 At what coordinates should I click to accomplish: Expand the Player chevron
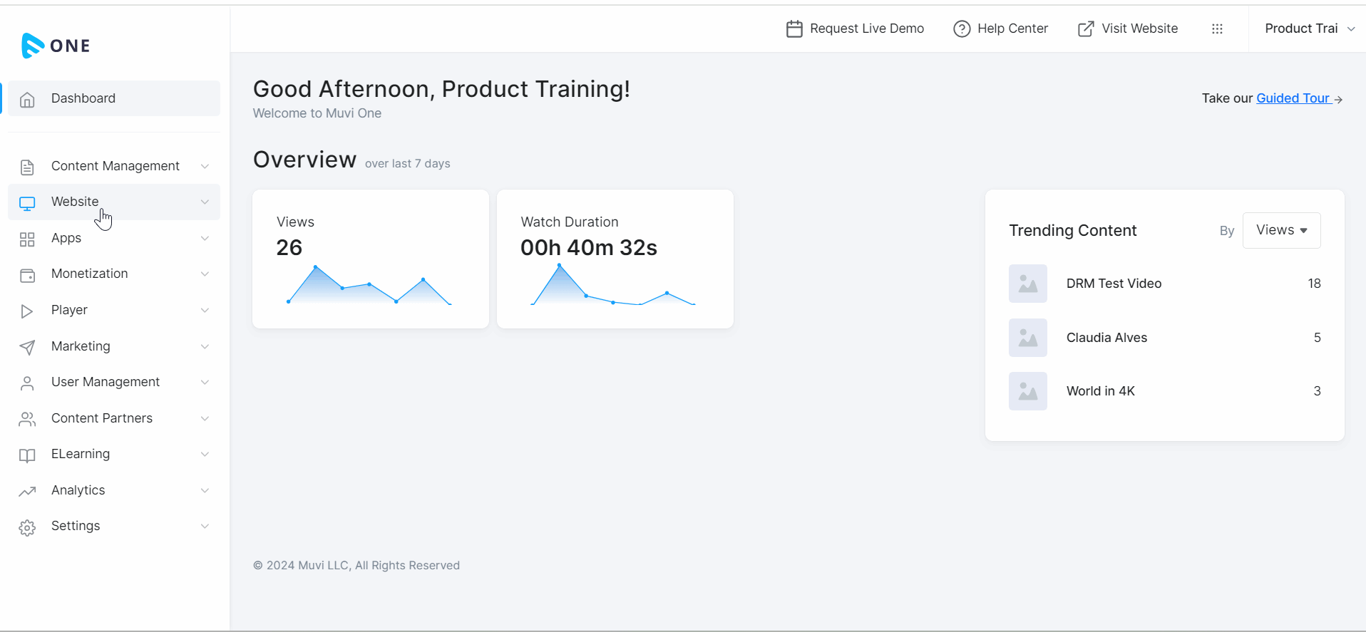[x=205, y=310]
